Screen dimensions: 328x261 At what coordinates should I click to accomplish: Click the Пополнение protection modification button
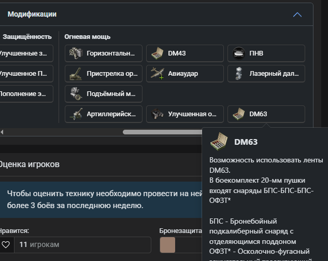coord(26,94)
